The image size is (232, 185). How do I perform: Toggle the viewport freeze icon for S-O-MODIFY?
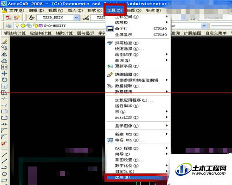(29, 25)
